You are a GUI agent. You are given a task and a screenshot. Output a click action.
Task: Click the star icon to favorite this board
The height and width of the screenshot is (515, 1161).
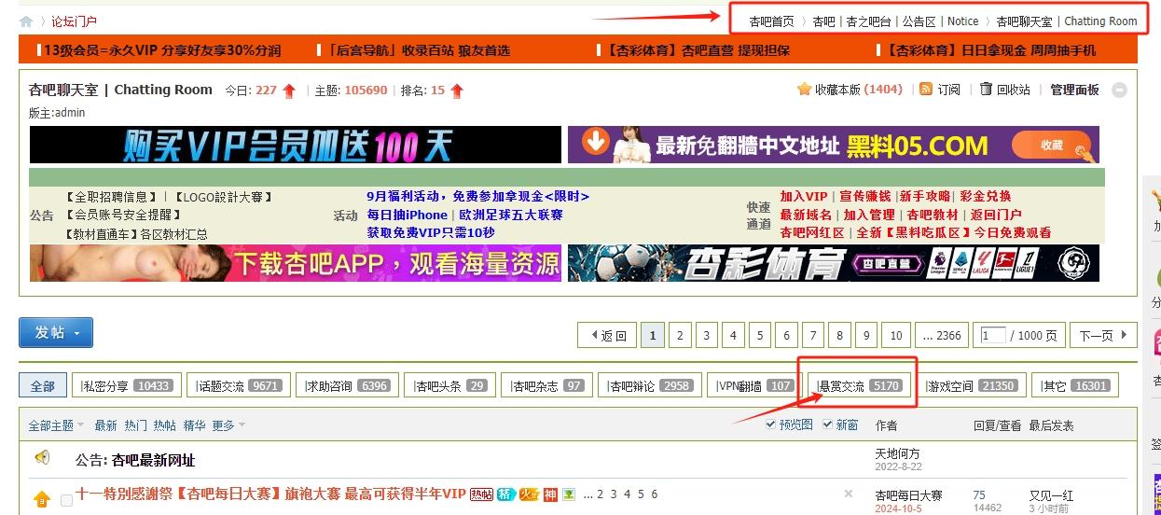coord(804,90)
